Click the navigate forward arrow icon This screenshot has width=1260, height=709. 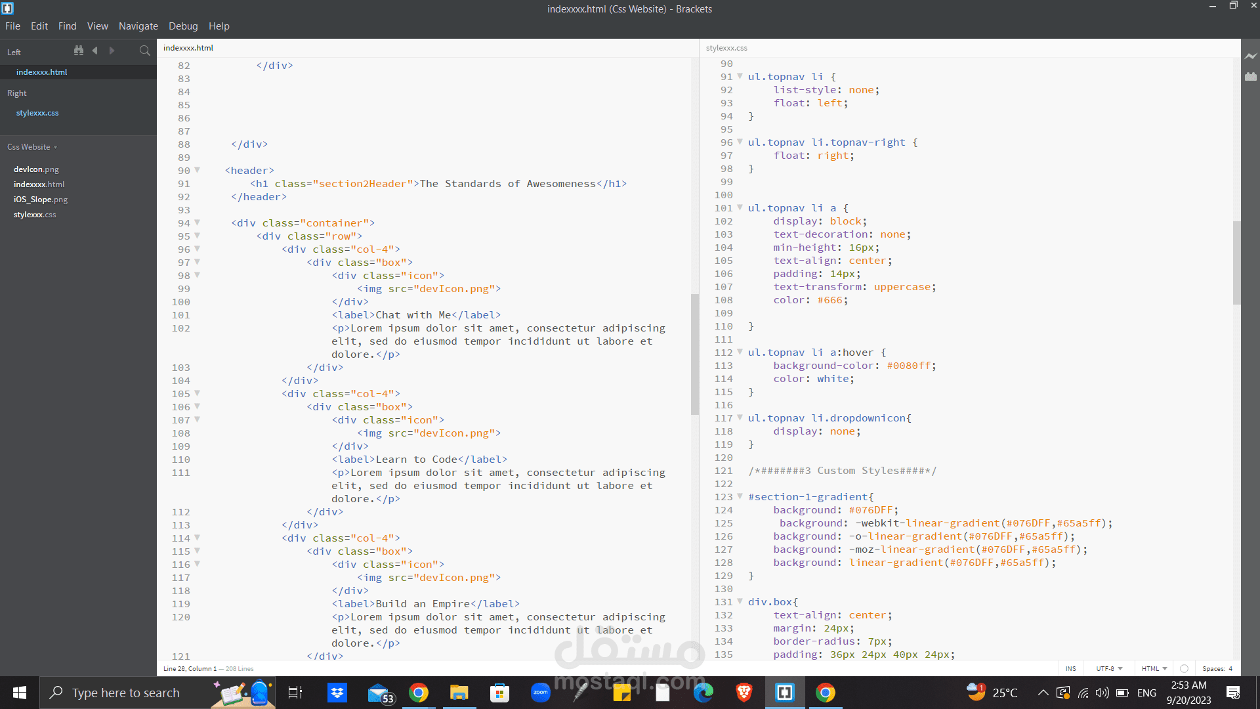pos(112,51)
